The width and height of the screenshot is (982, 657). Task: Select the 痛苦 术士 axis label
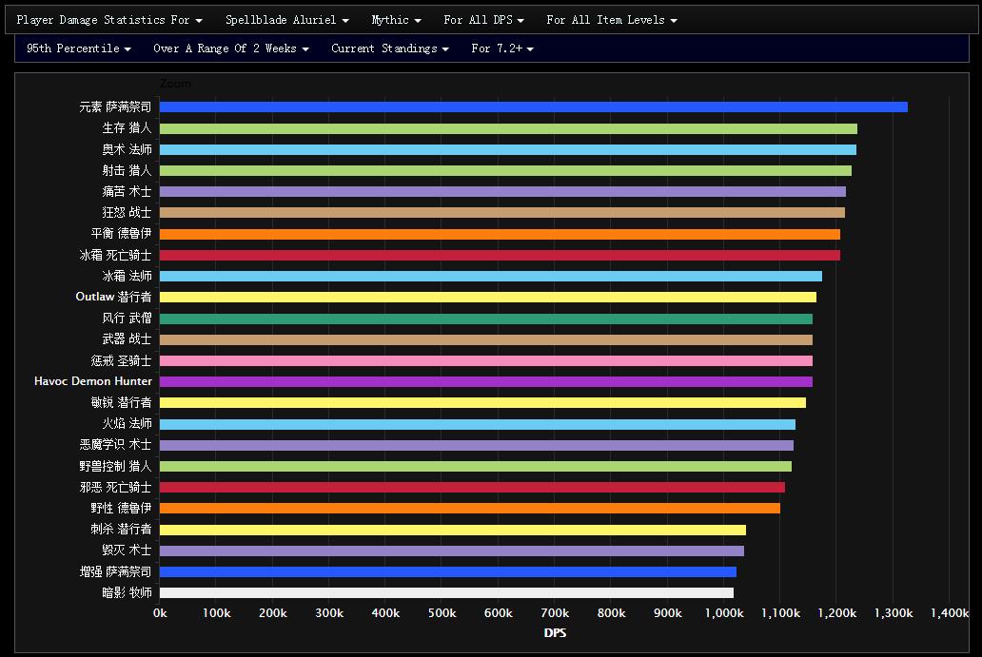click(128, 191)
